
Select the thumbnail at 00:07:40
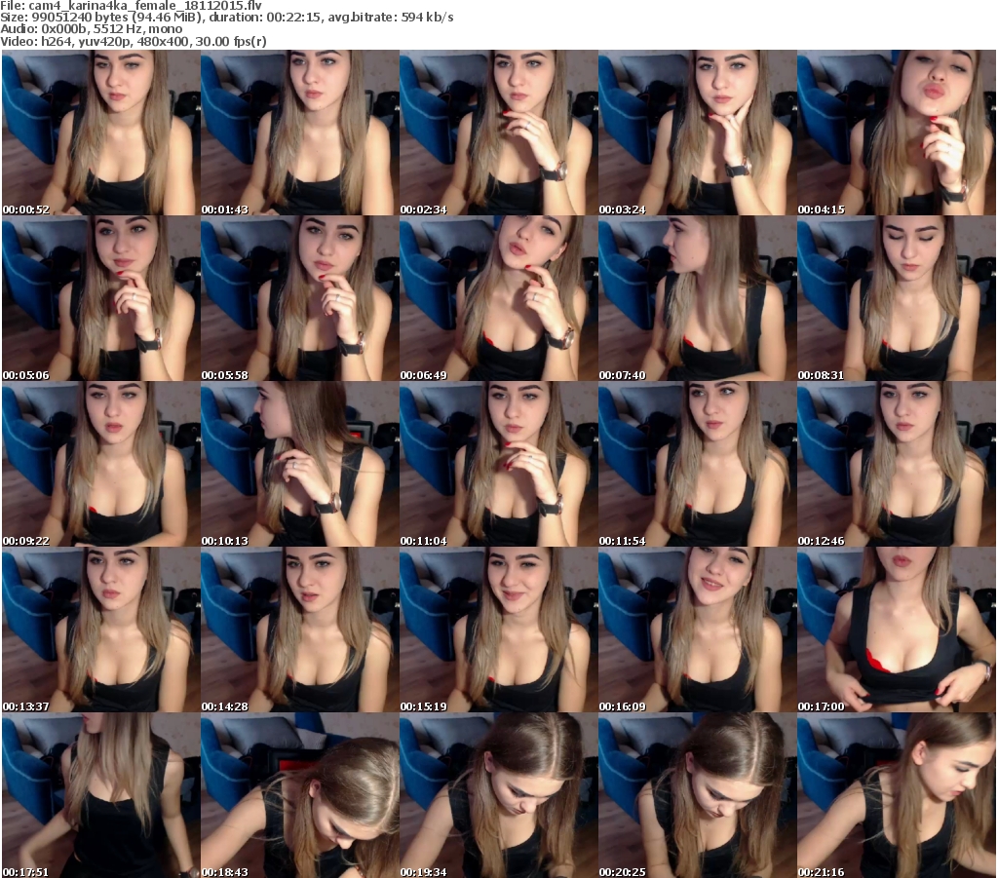click(697, 298)
